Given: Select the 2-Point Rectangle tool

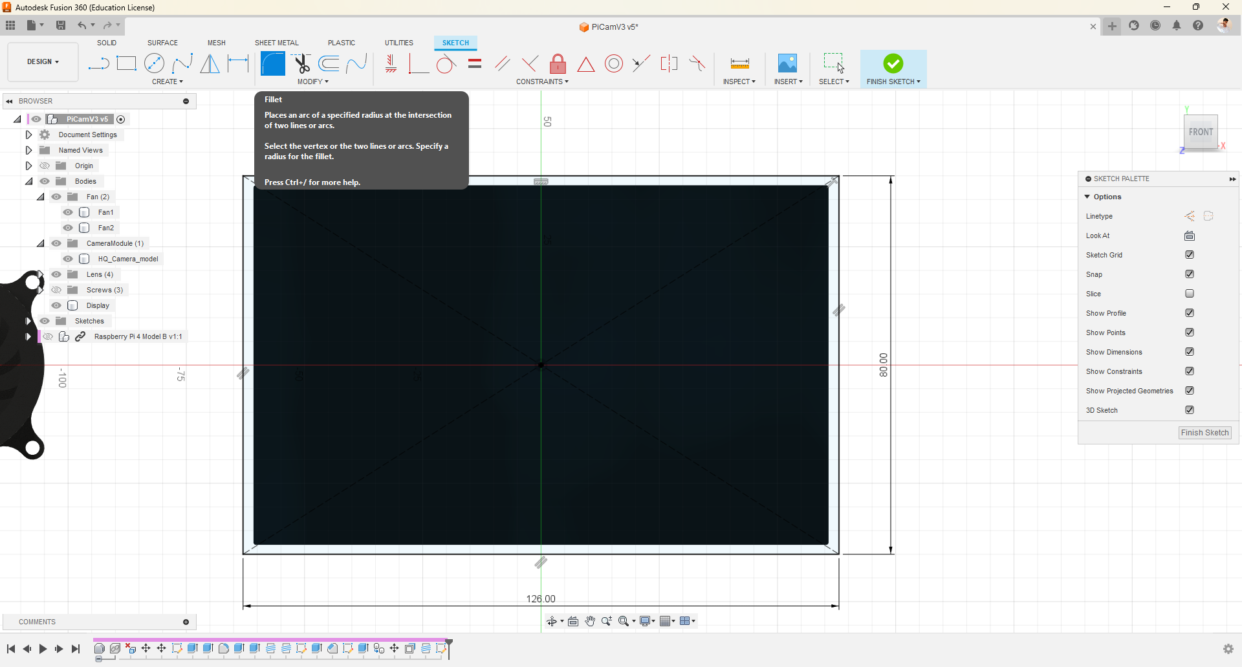Looking at the screenshot, I should coord(126,63).
